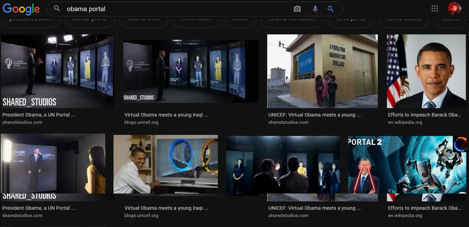This screenshot has height=227, width=469.
Task: Open search by image camera icon
Action: pyautogui.click(x=297, y=9)
